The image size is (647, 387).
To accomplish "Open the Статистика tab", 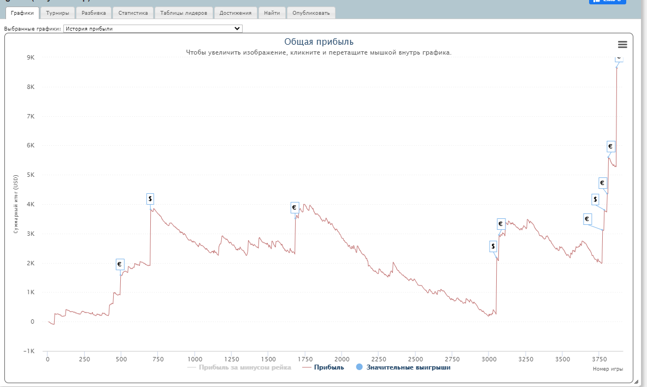I will 133,13.
